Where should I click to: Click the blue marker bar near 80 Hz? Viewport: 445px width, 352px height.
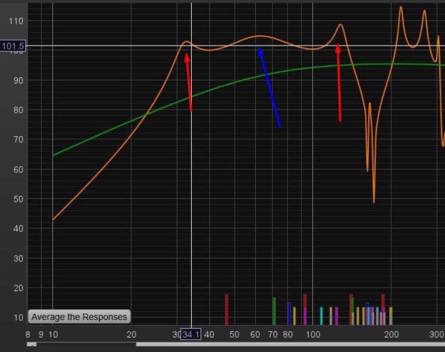click(x=290, y=314)
